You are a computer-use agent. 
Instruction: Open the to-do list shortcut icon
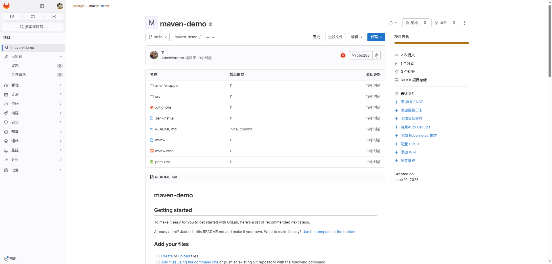pyautogui.click(x=54, y=17)
